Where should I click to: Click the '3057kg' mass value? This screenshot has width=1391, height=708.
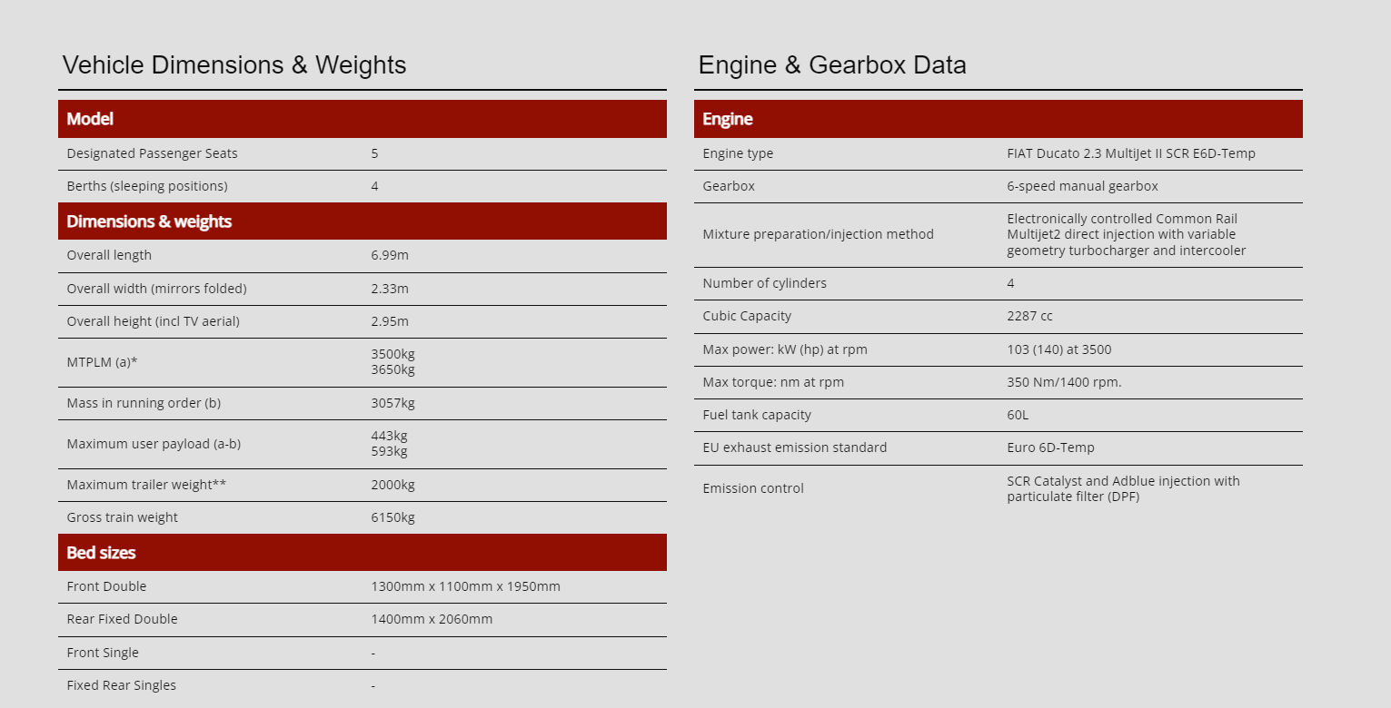(392, 403)
